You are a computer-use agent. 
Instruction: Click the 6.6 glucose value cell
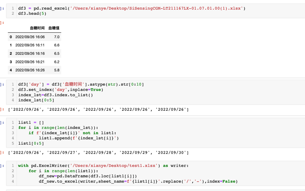(56, 45)
